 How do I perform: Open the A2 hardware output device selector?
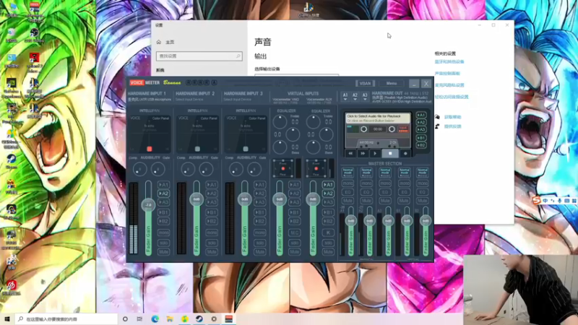[355, 97]
